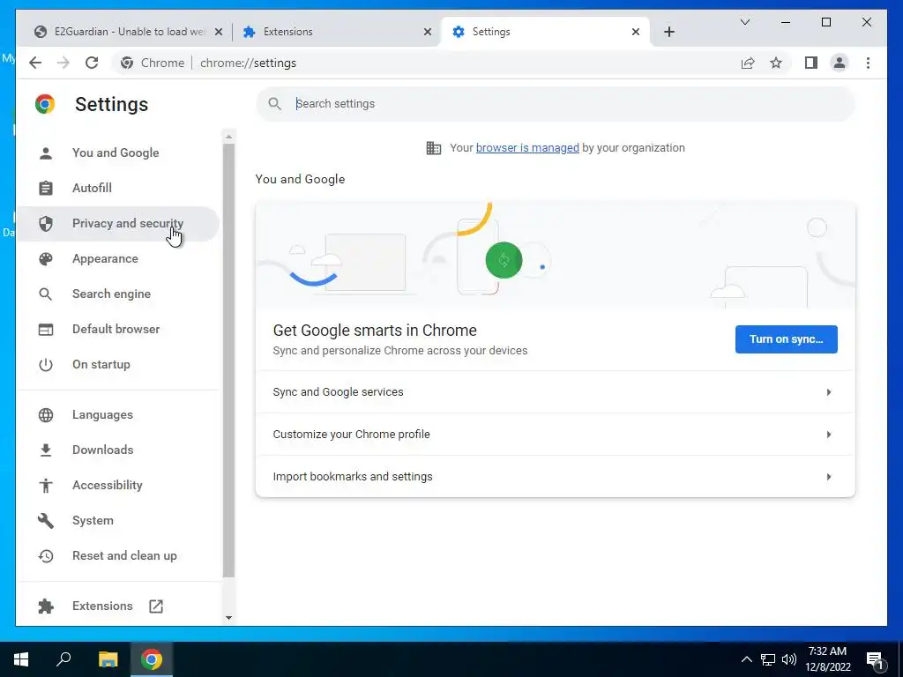Click the person icon for You and Google
The width and height of the screenshot is (903, 677).
click(x=46, y=153)
